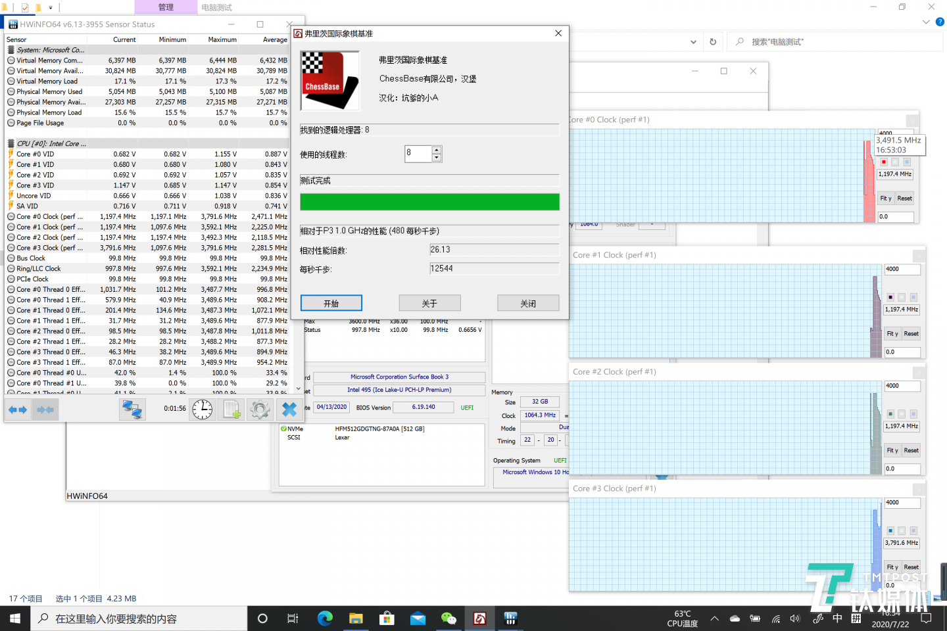Screen dimensions: 947x631
Task: Click the expand-columns blue arrows icon in HWiNFO
Action: [x=18, y=409]
